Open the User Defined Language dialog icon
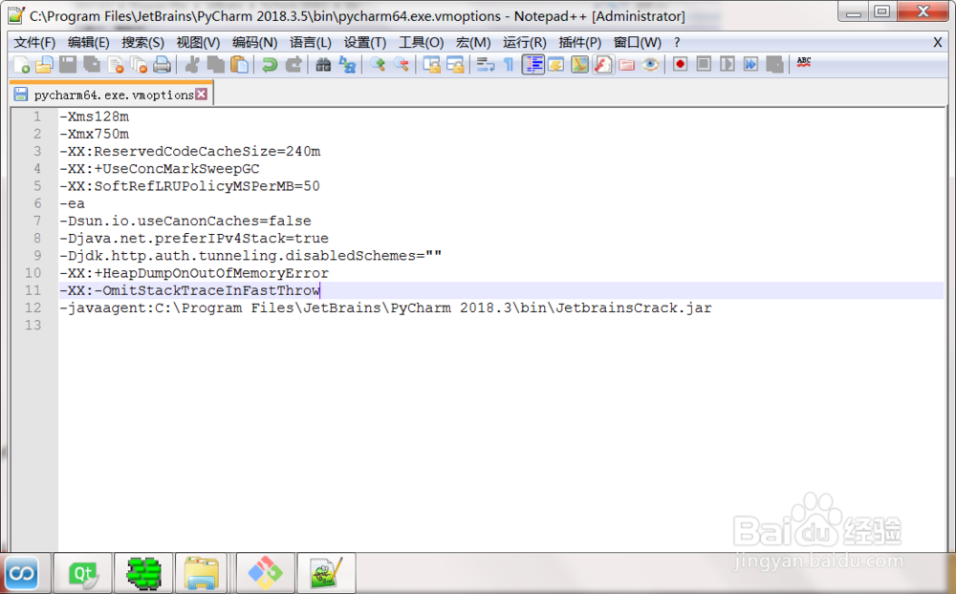Image resolution: width=956 pixels, height=594 pixels. (555, 64)
